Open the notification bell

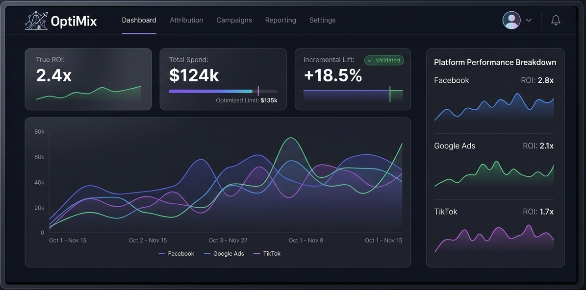pyautogui.click(x=556, y=20)
